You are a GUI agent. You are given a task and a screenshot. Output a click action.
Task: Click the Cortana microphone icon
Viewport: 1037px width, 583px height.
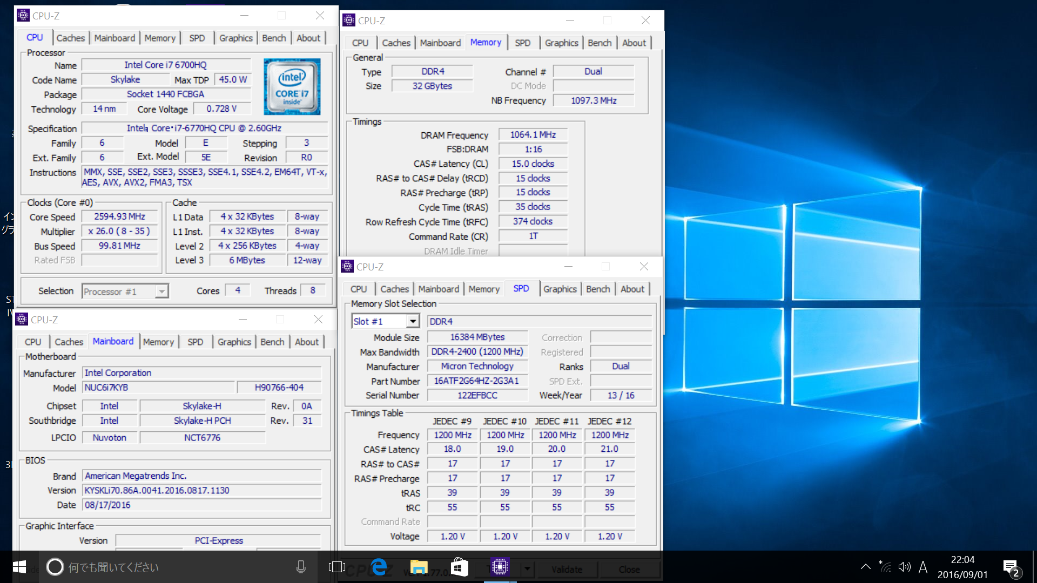(301, 567)
